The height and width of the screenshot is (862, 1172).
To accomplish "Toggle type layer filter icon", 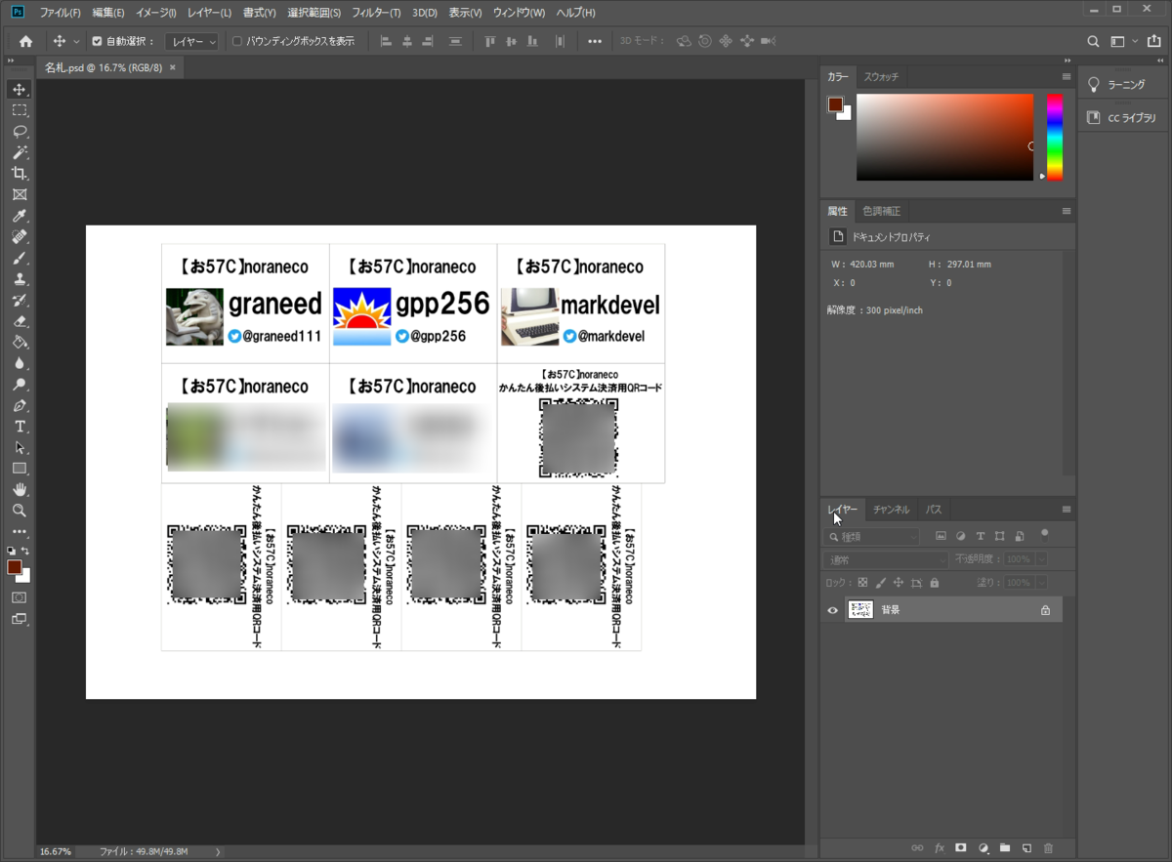I will [x=981, y=536].
